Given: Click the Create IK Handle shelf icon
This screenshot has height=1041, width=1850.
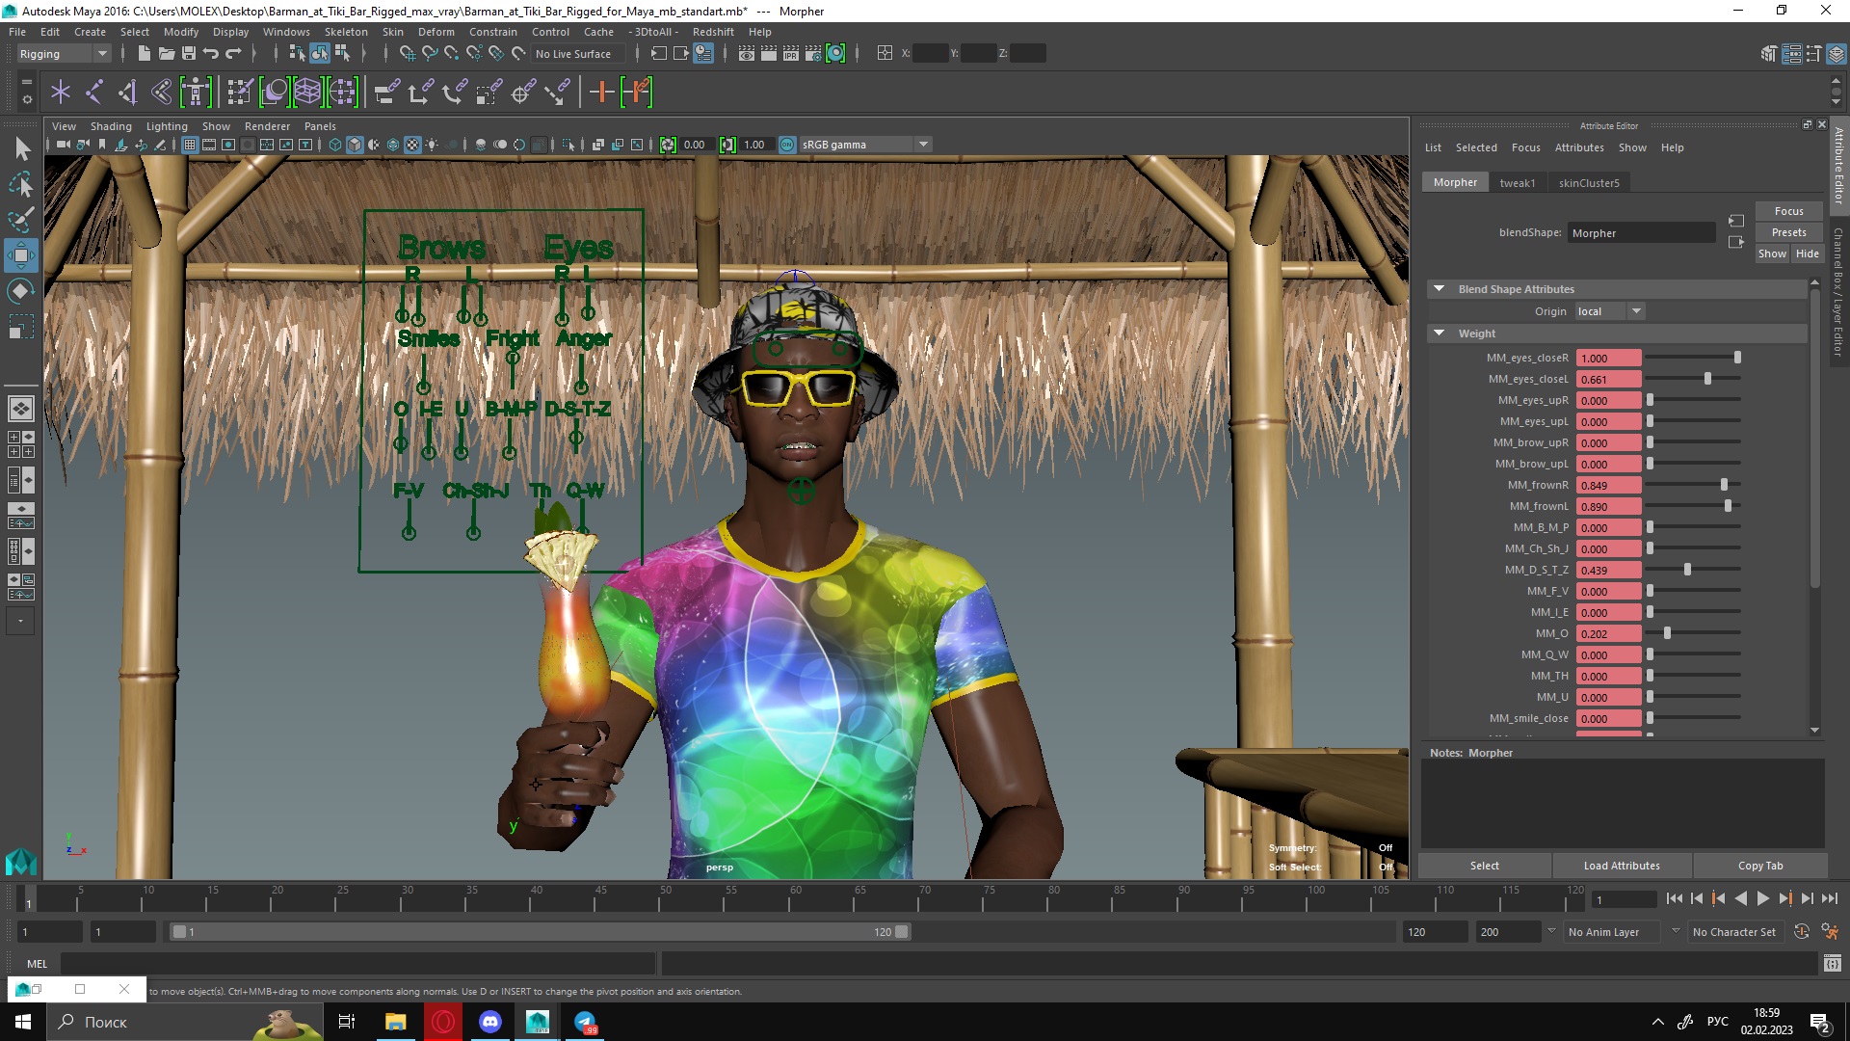Looking at the screenshot, I should click(x=128, y=93).
